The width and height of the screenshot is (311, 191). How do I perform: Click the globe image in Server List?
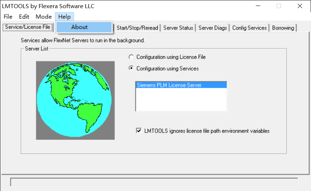(75, 100)
